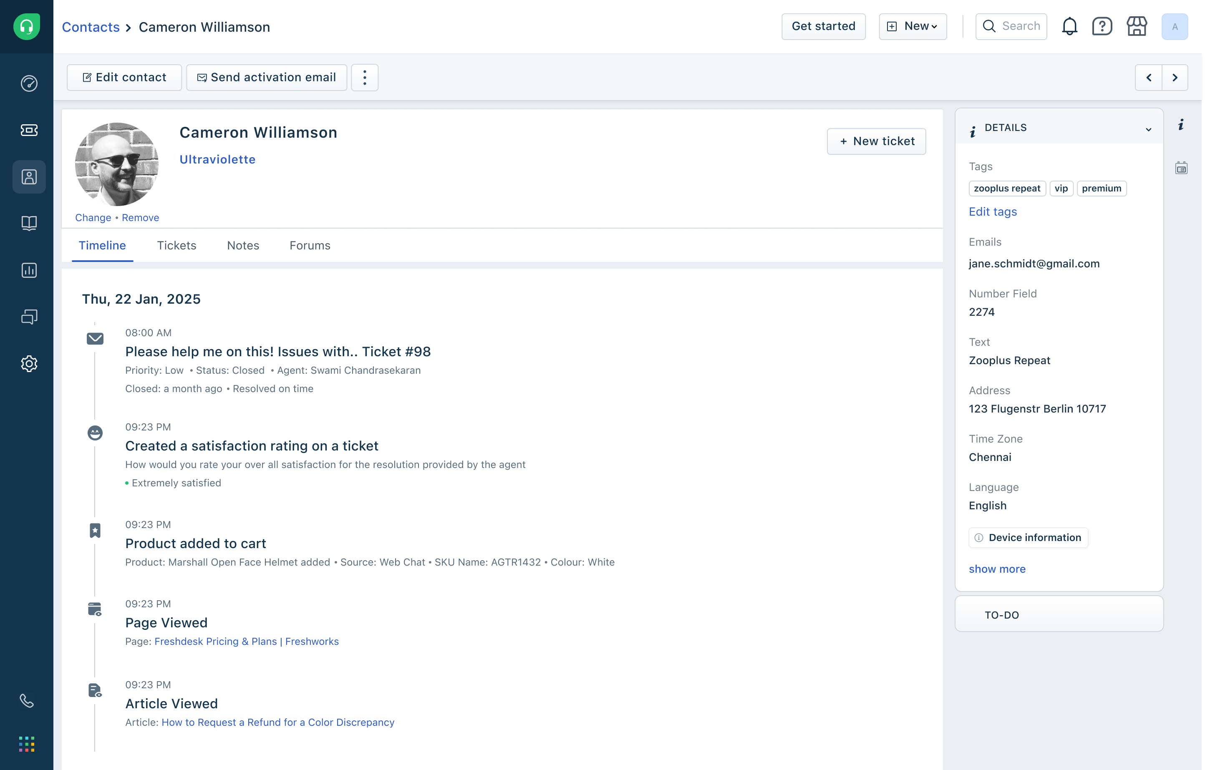The width and height of the screenshot is (1205, 770).
Task: Open Analytics reports sidebar icon
Action: [29, 270]
